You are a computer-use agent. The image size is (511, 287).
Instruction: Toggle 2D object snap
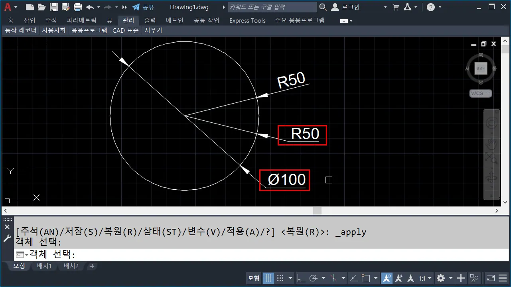(366, 278)
